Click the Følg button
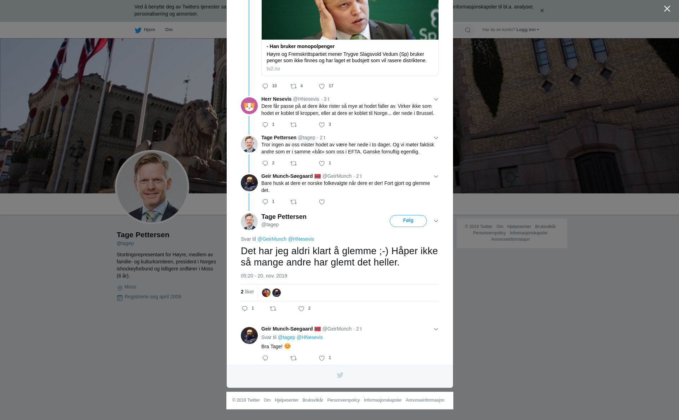The image size is (679, 420). [x=408, y=221]
